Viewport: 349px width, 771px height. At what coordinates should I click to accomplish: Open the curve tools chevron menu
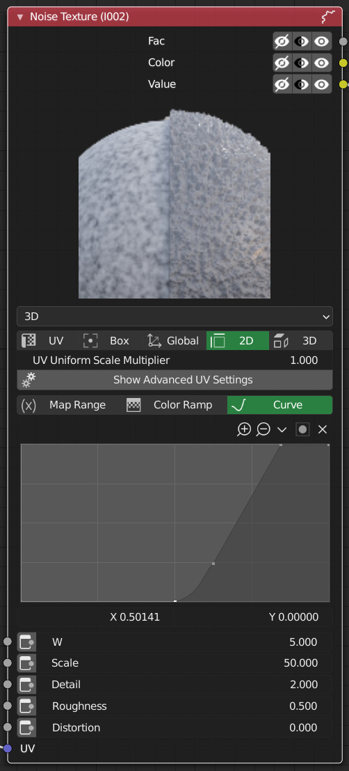pos(282,430)
